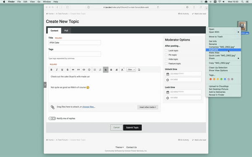Enable the Hide topic checkbox
This screenshot has width=252, height=157.
(166, 59)
